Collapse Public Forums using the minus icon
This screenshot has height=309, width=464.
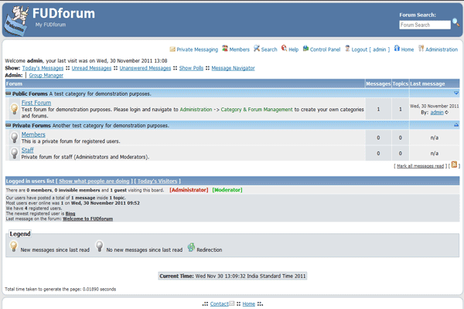pos(9,93)
